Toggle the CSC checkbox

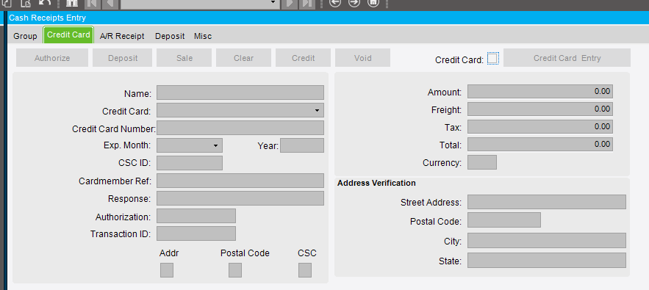[x=305, y=270]
